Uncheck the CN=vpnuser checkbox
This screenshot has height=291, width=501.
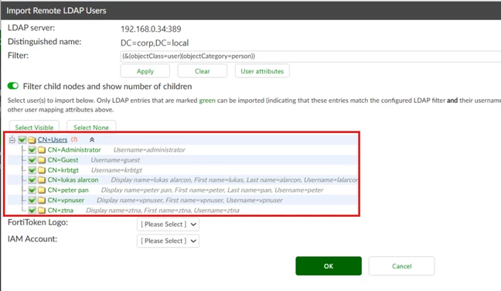point(32,200)
